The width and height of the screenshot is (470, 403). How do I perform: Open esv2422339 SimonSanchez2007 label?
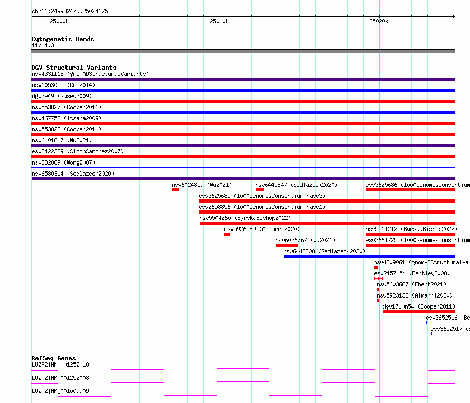78,151
